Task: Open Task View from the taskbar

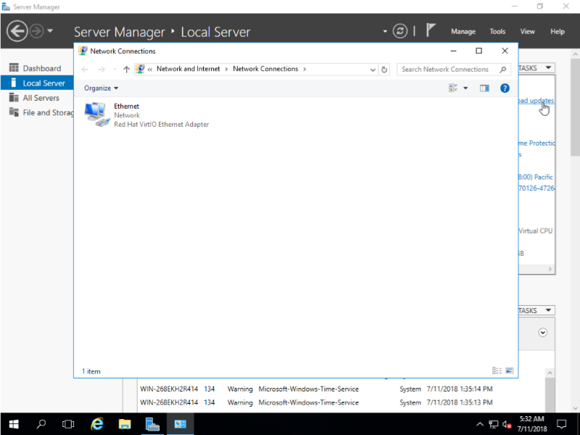Action: 68,424
